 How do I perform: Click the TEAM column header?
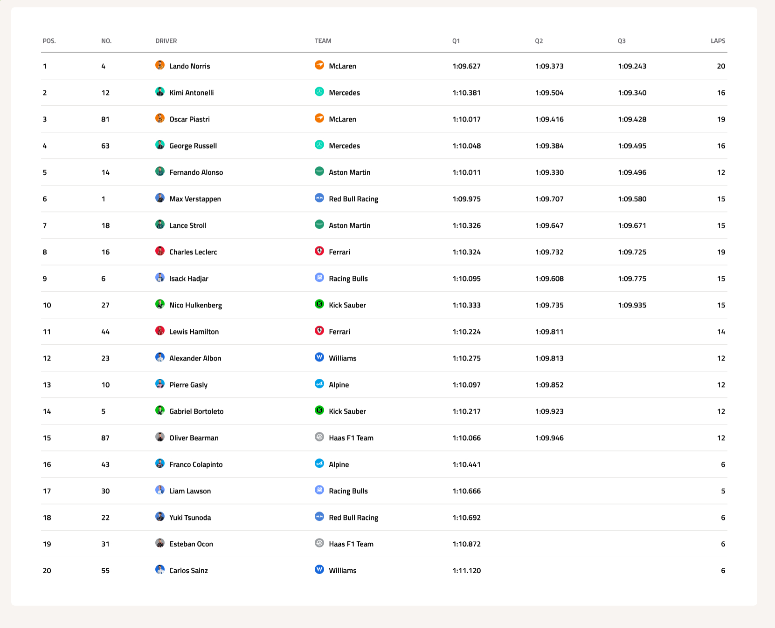point(323,41)
